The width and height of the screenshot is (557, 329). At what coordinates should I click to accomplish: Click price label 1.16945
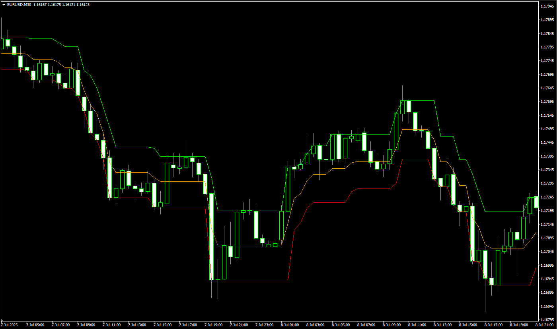[x=547, y=279]
